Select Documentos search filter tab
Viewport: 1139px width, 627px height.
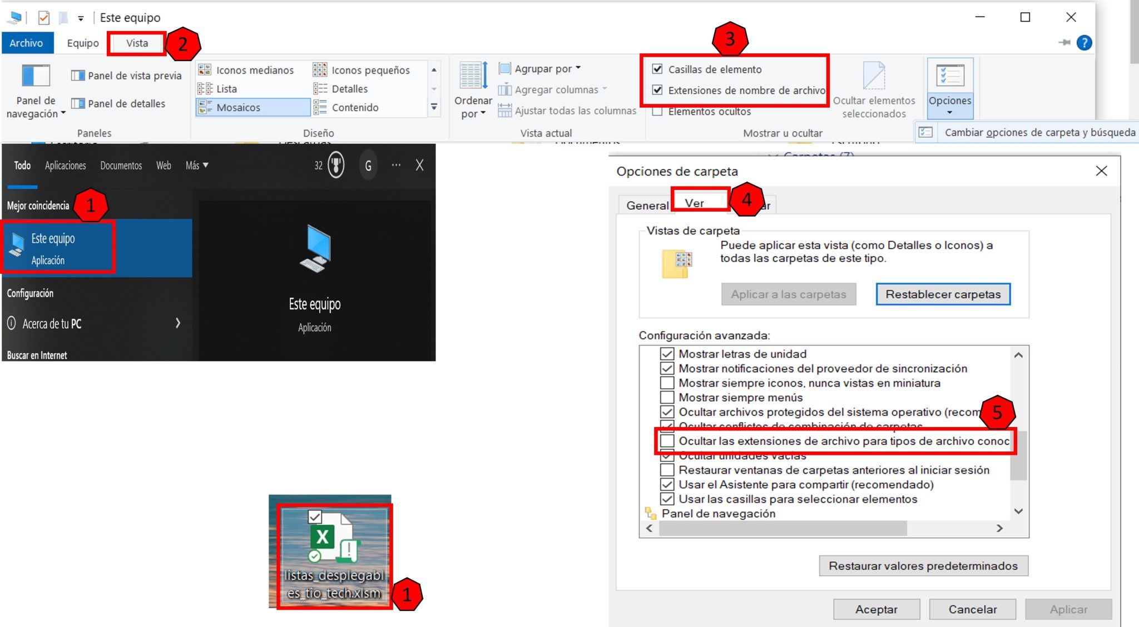121,165
